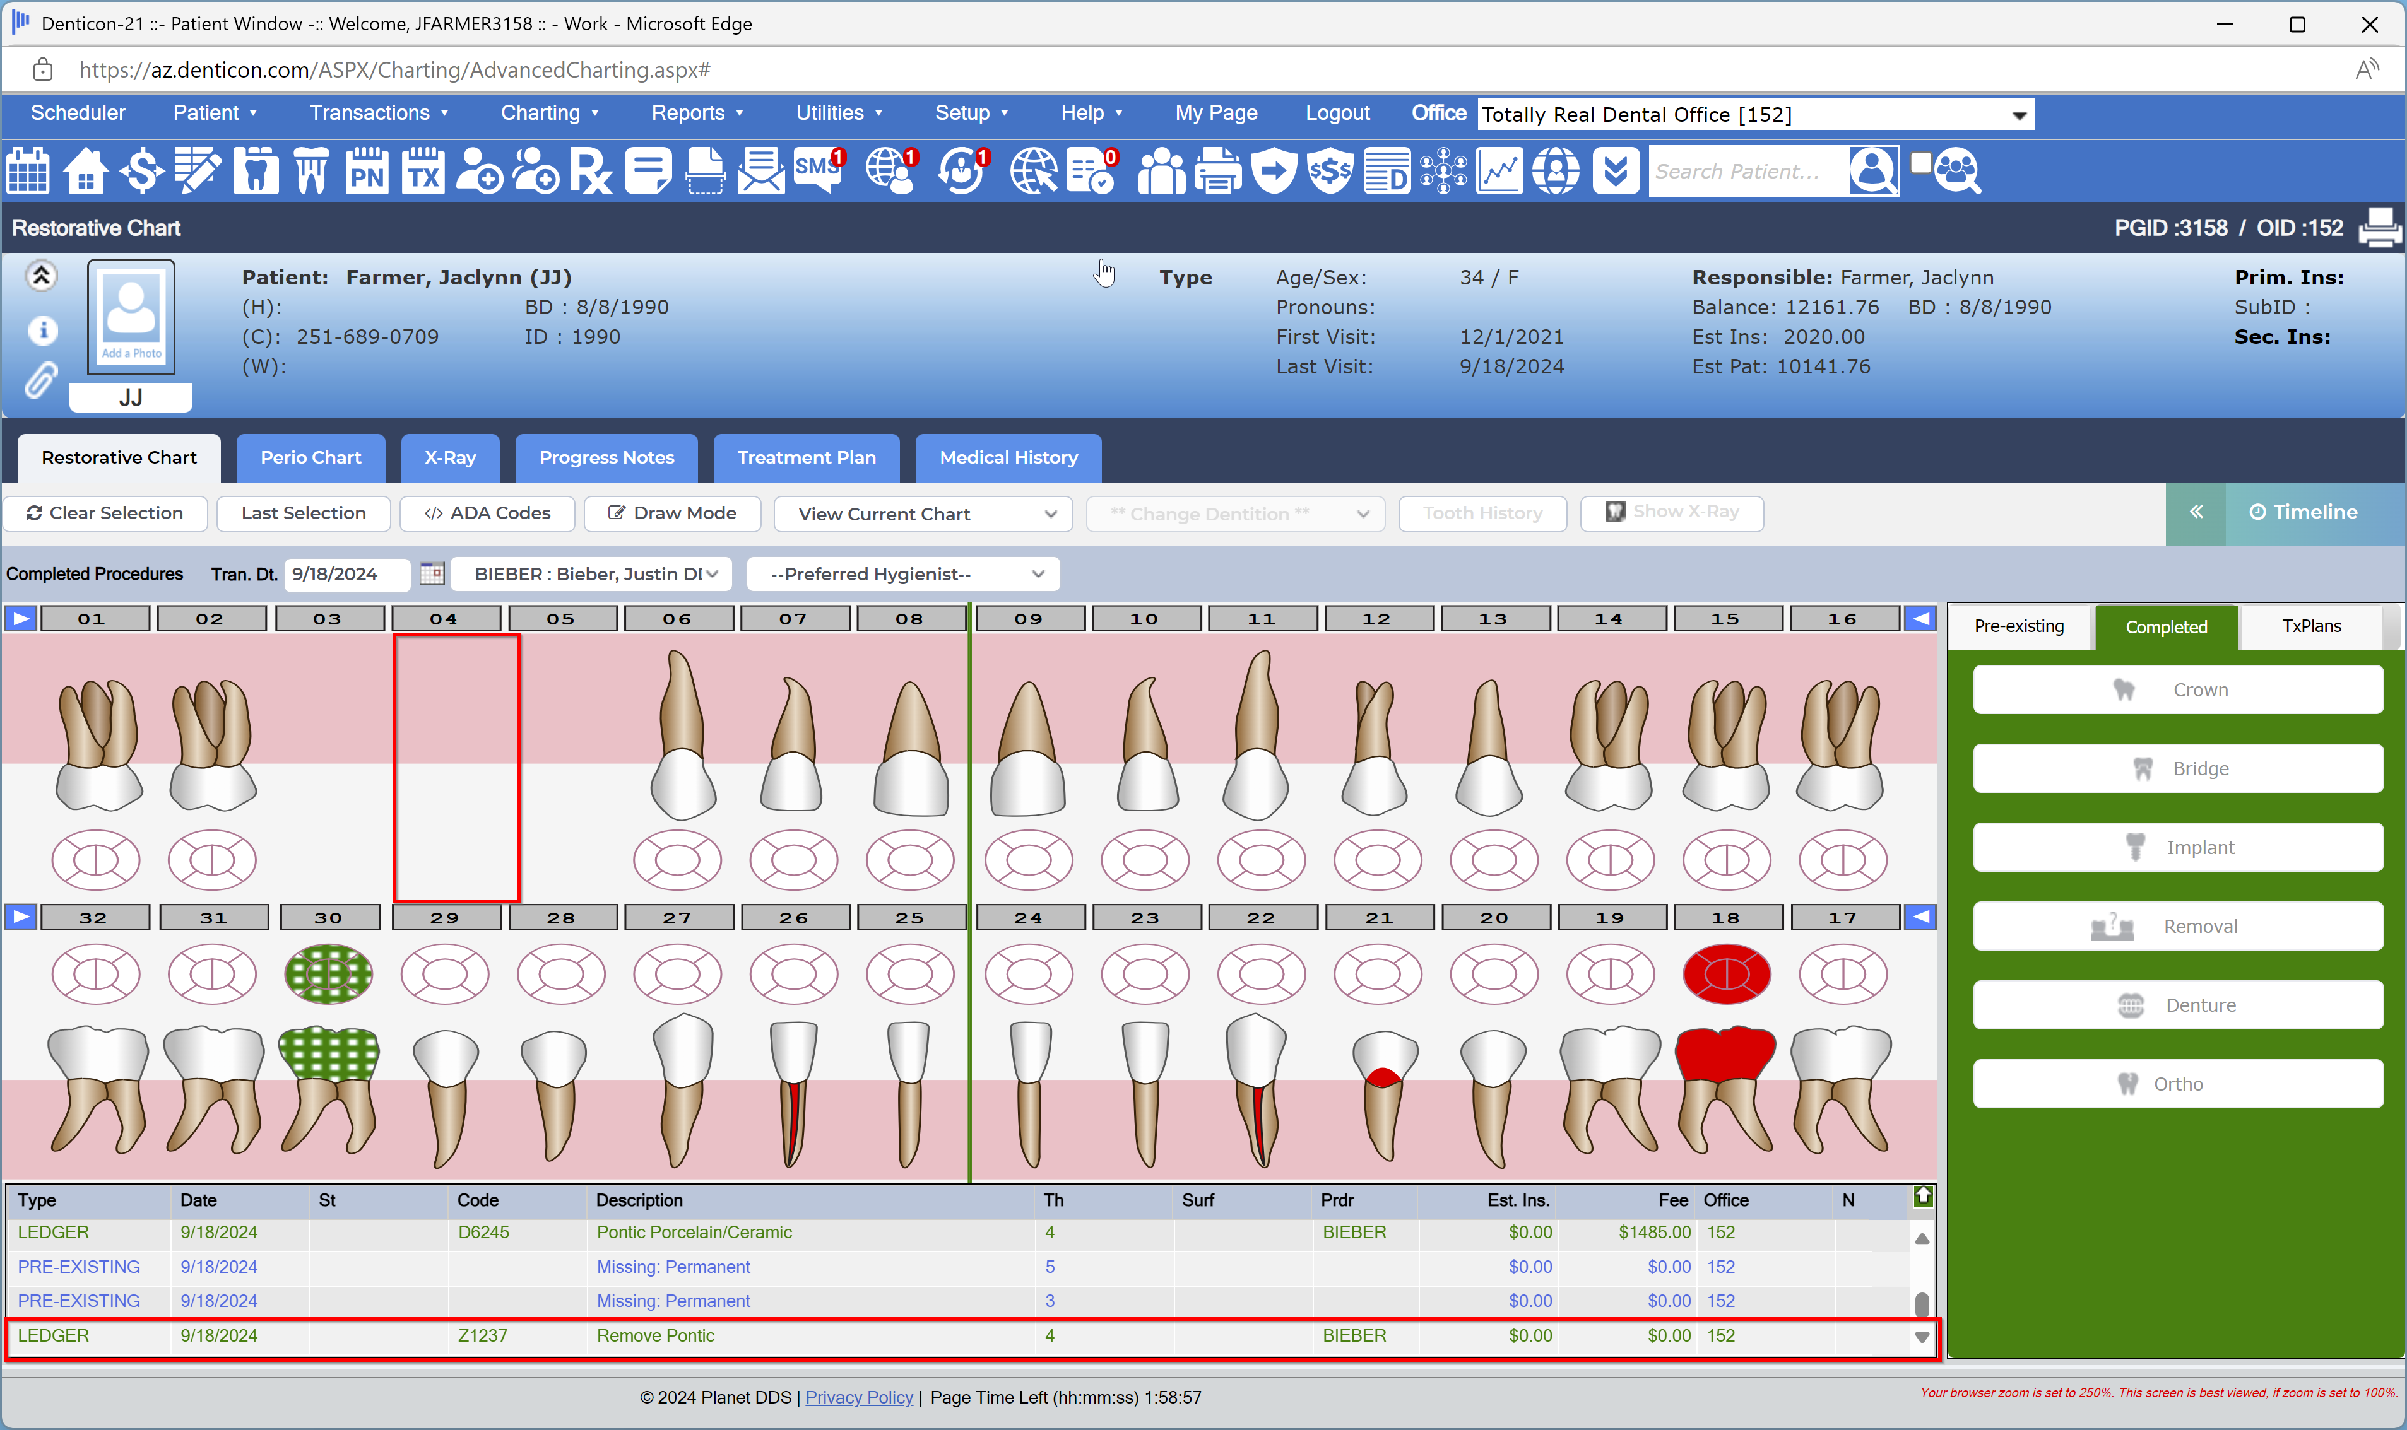Open the Rx prescription icon
Screen dimensions: 2407x1430
(x=590, y=172)
